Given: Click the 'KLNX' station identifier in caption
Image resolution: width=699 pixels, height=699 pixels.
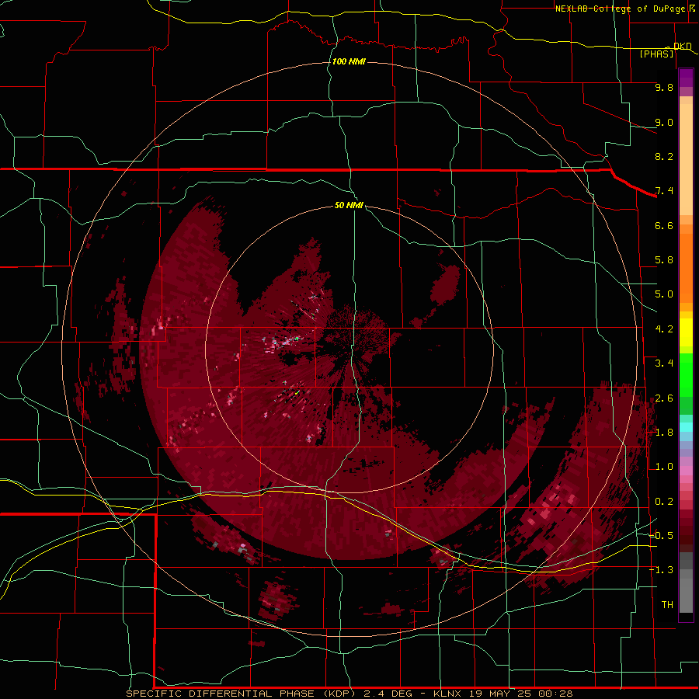Looking at the screenshot, I should (x=448, y=694).
